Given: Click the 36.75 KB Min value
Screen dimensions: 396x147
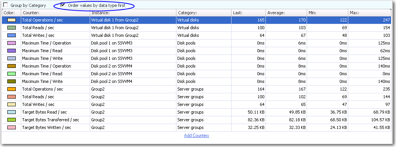Looking at the screenshot, I should point(338,112).
